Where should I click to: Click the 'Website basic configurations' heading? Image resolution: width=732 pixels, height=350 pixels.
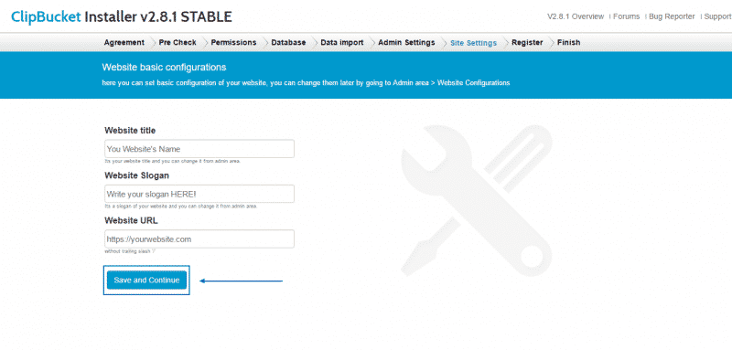[164, 67]
